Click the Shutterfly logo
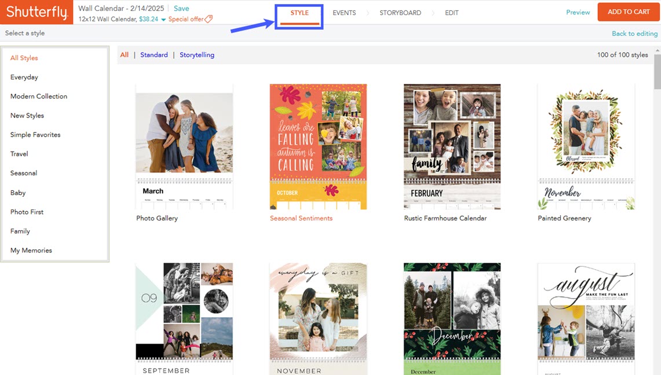Image resolution: width=661 pixels, height=375 pixels. point(36,12)
